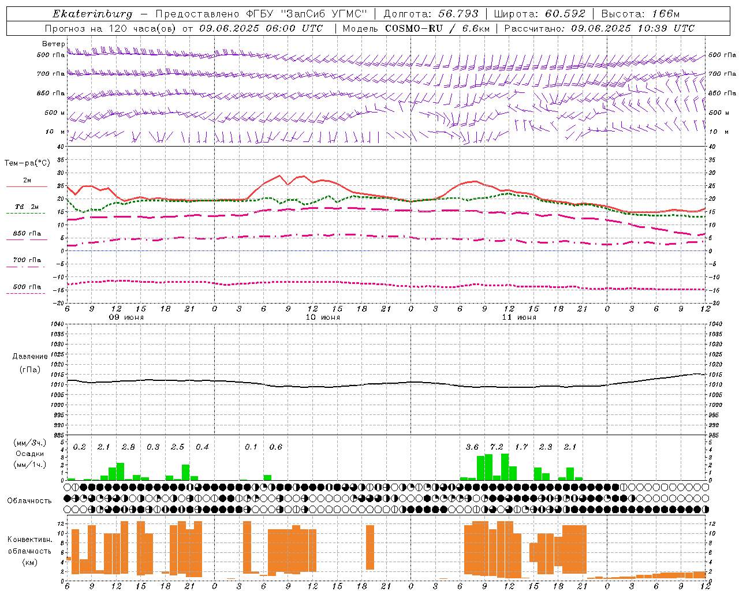Select the 'Долгота: 56.793' header field
The width and height of the screenshot is (739, 591).
(x=431, y=14)
